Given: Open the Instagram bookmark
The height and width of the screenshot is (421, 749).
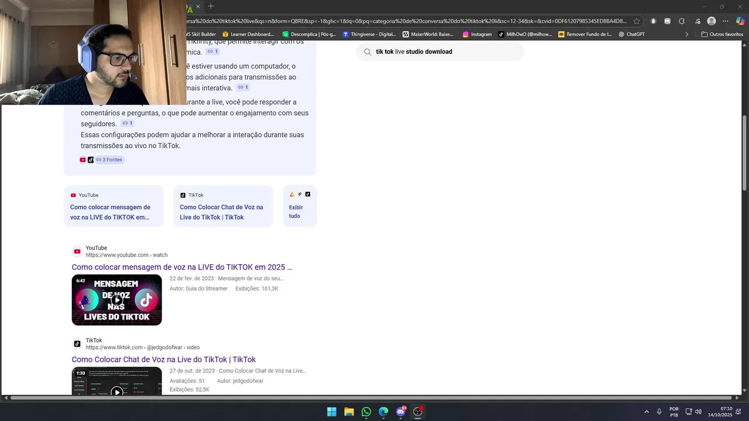Looking at the screenshot, I should tap(477, 34).
